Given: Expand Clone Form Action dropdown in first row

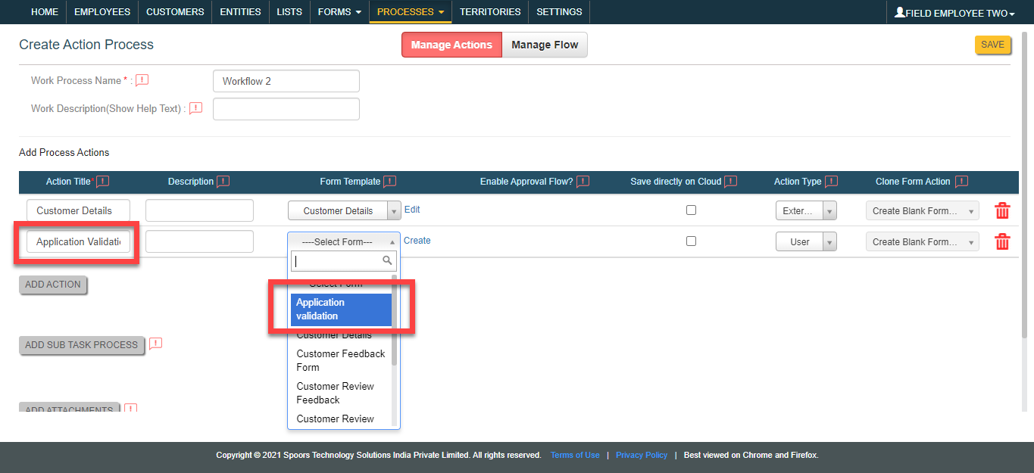Looking at the screenshot, I should point(922,211).
